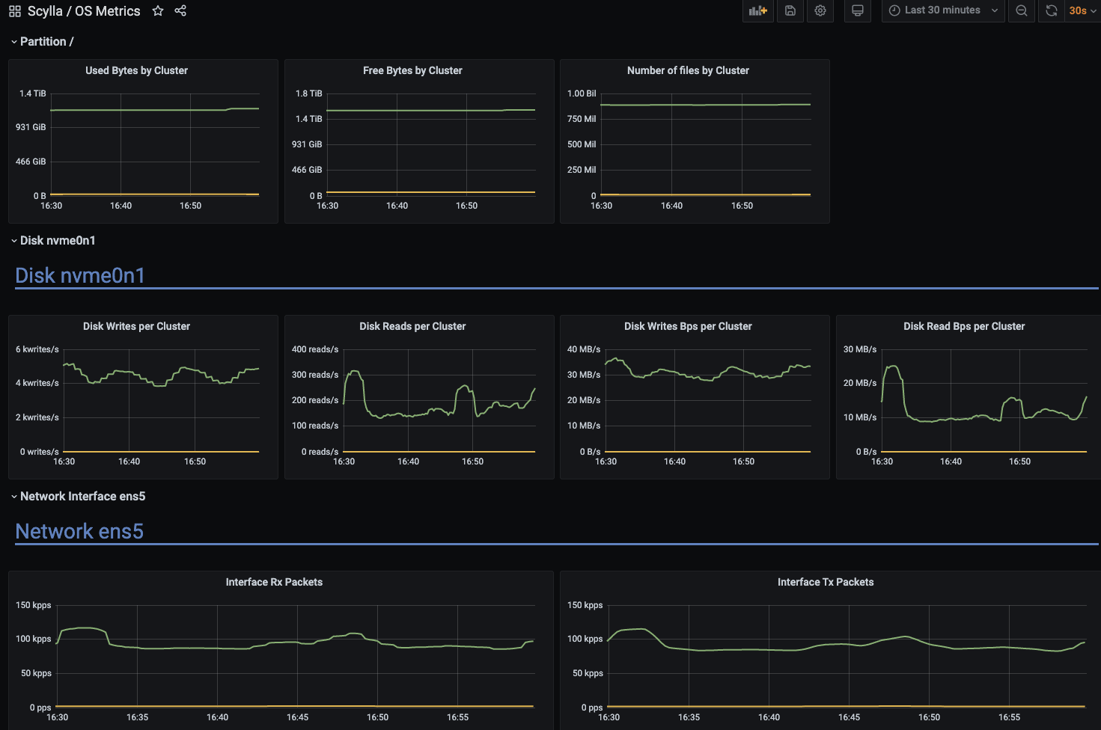The width and height of the screenshot is (1101, 730).
Task: Open the Last 30 minutes time picker
Action: coord(942,10)
